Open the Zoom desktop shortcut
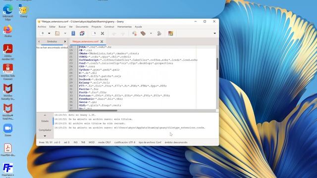The width and height of the screenshot is (317, 178). pos(8,130)
